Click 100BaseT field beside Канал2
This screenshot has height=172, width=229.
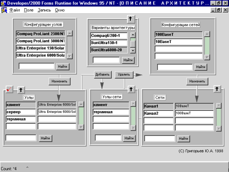tap(194, 114)
